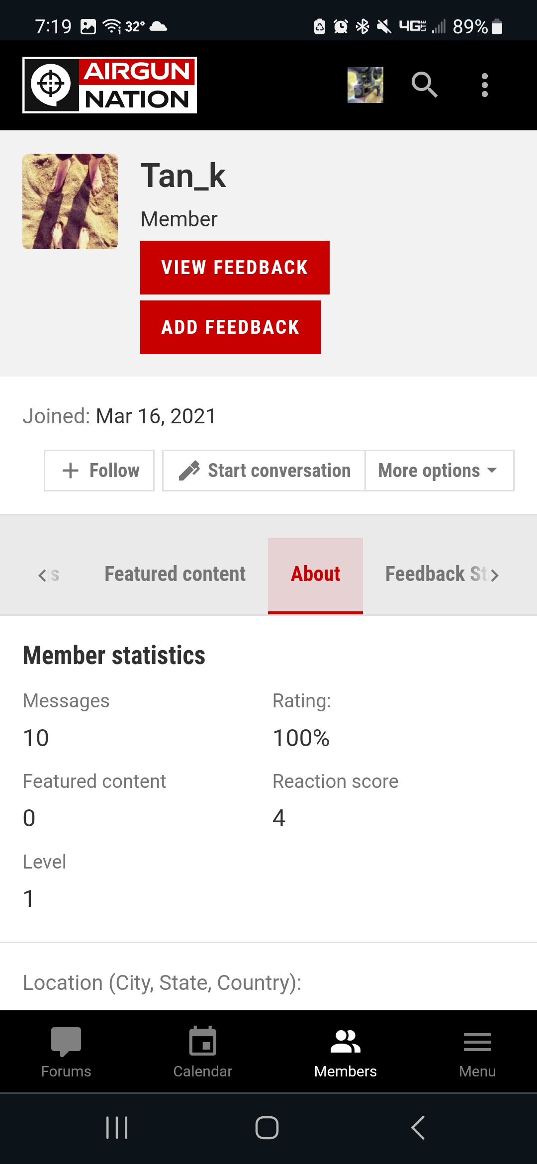Go to Forums in bottom navigation
The image size is (537, 1164).
[66, 1052]
